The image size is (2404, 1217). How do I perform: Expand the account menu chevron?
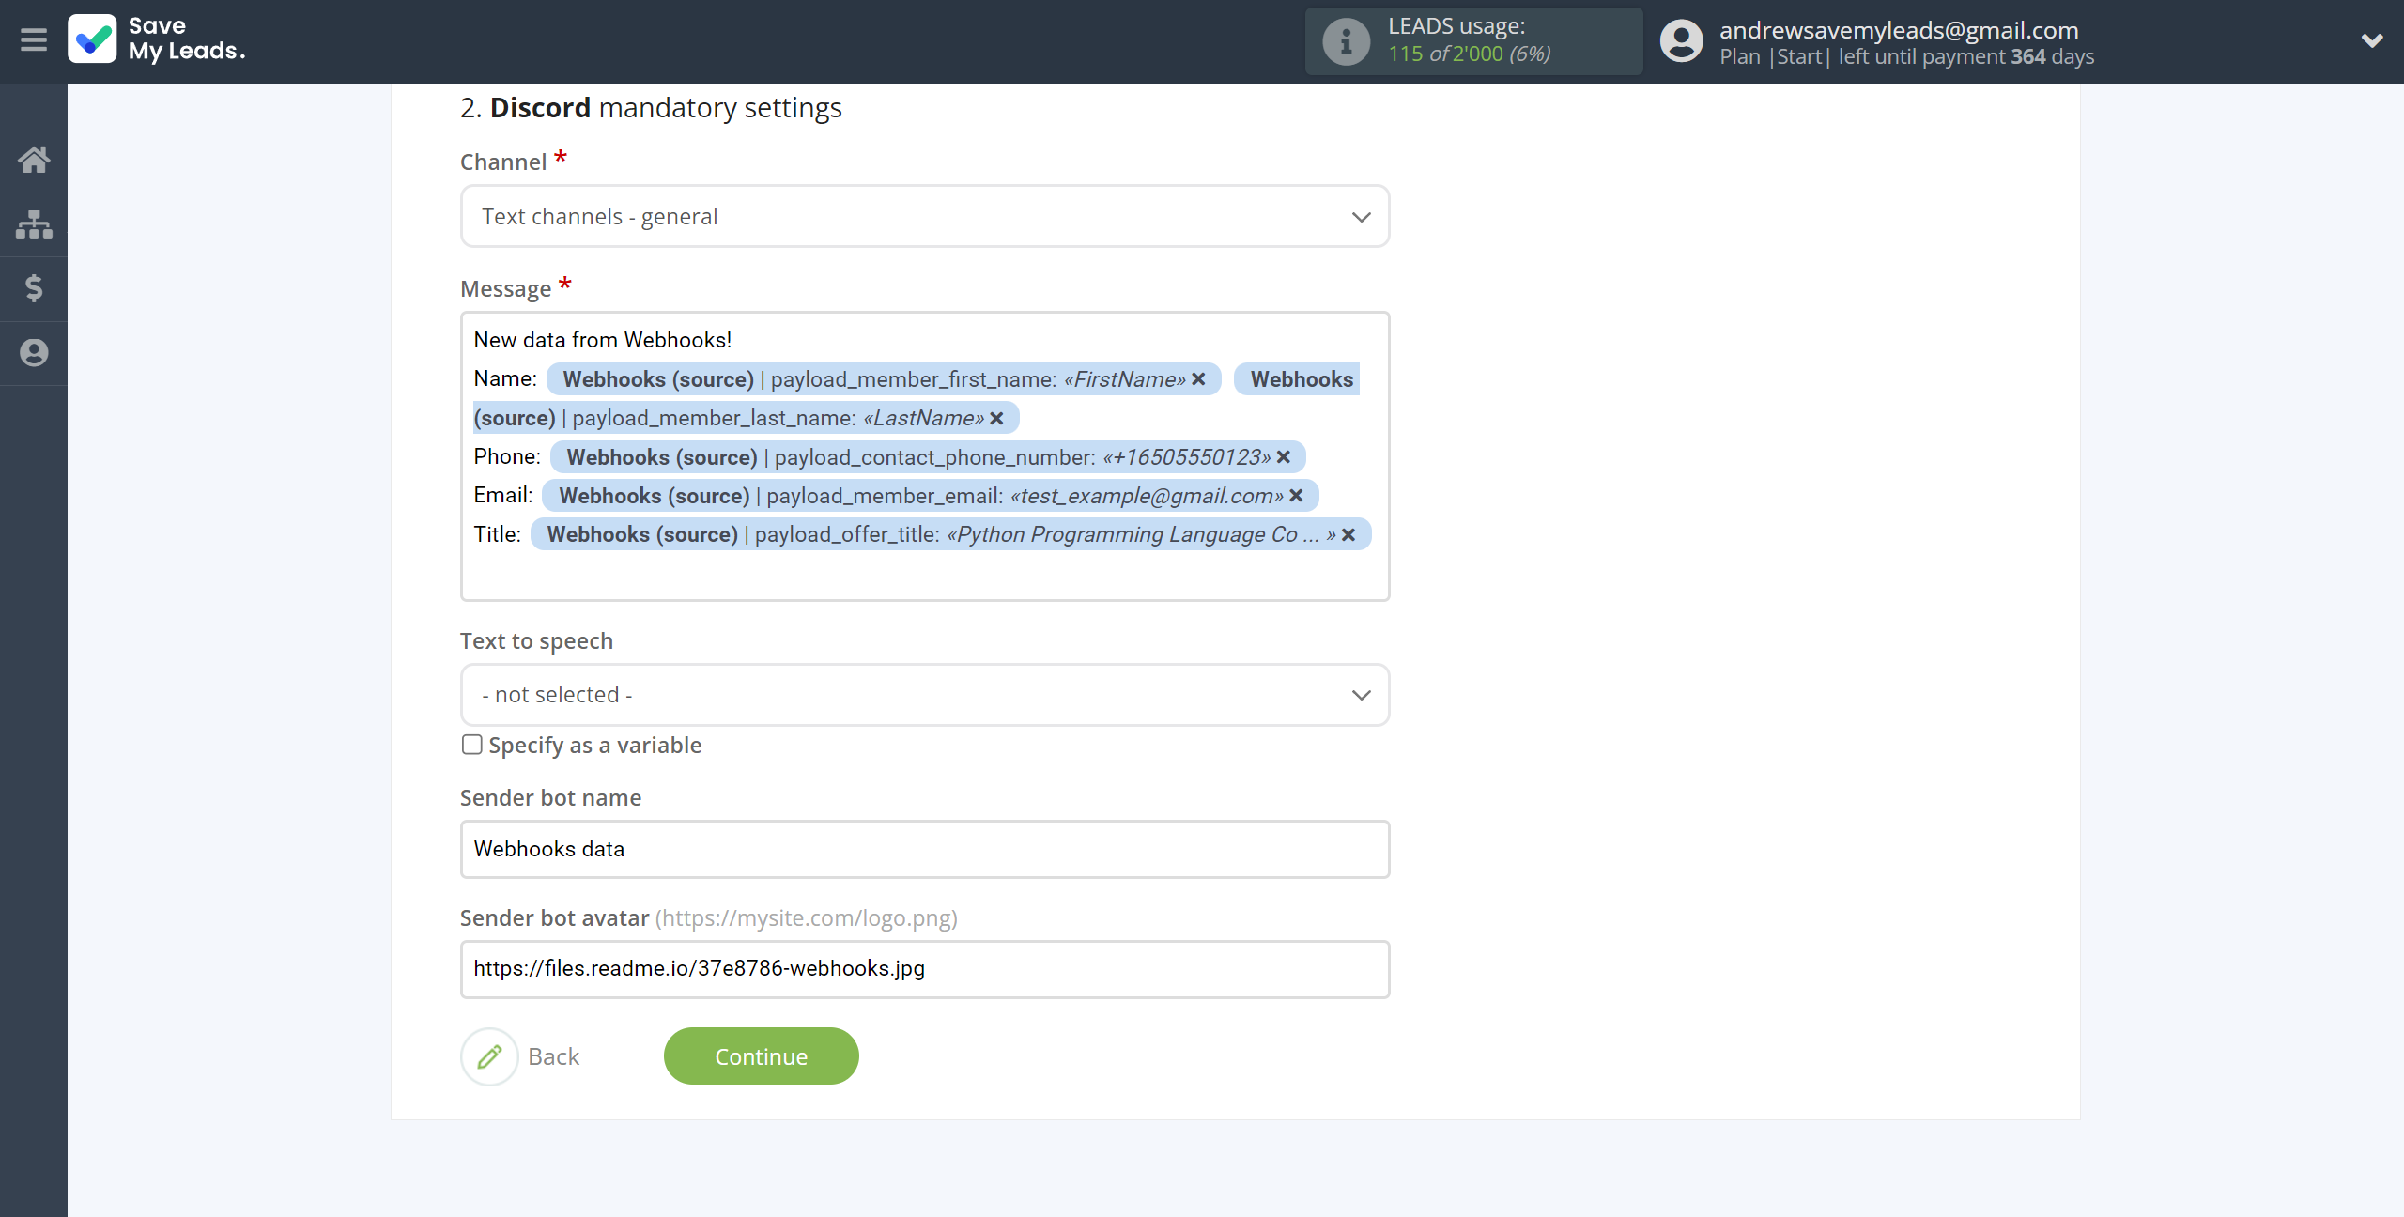coord(2372,40)
